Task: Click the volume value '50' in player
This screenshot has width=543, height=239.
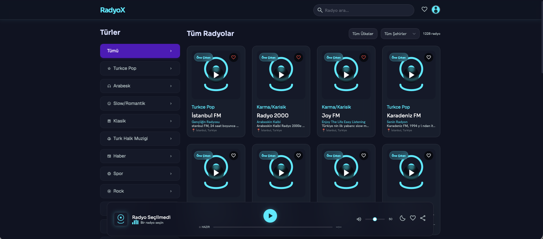Action: click(x=391, y=219)
